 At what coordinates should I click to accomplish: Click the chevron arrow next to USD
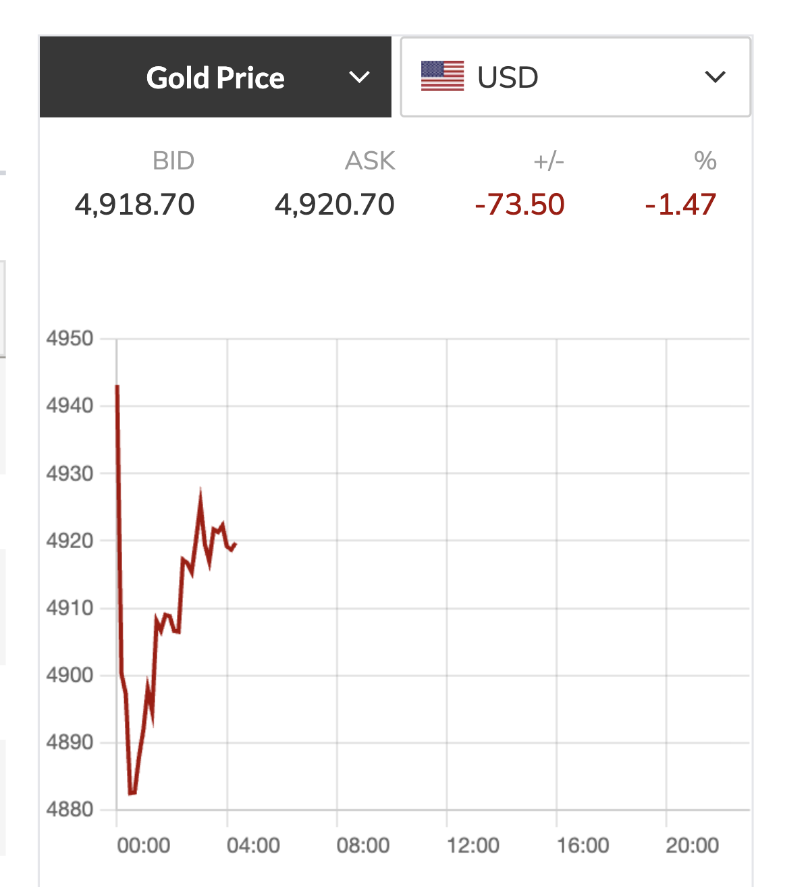pos(715,78)
